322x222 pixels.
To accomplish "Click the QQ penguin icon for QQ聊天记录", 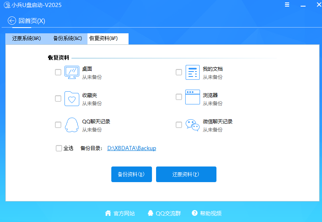I will coord(71,125).
